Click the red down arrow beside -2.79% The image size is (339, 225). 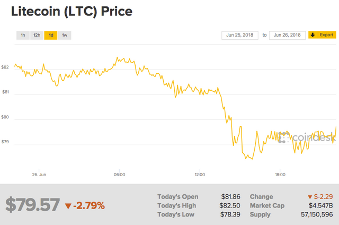point(68,205)
